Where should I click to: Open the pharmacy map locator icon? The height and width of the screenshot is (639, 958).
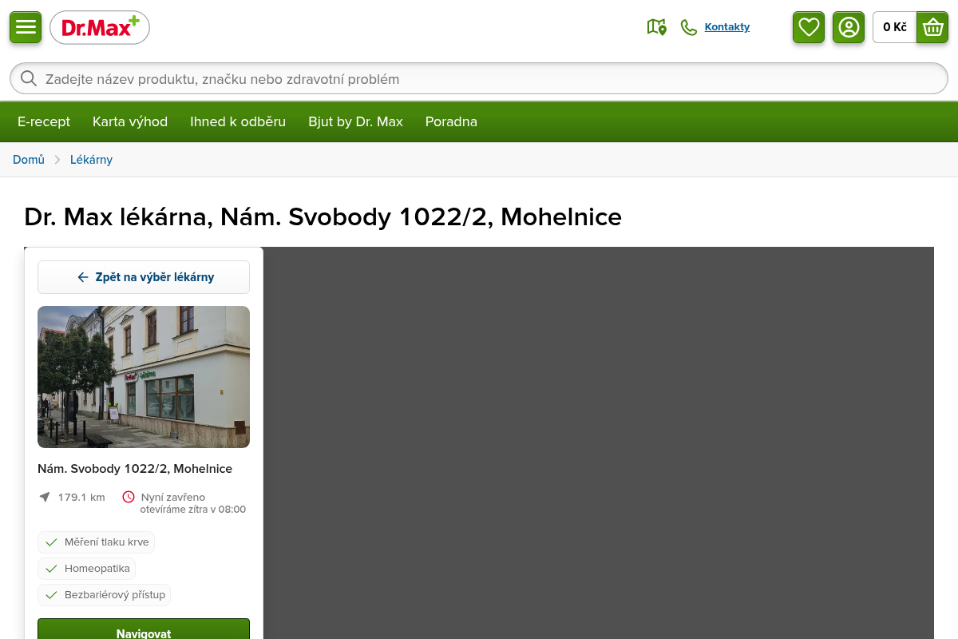coord(656,27)
